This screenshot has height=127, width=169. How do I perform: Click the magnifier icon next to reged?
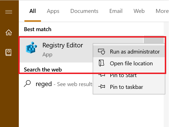click(x=27, y=84)
